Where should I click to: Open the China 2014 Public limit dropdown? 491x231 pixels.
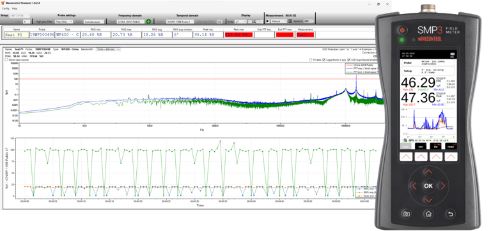131,22
